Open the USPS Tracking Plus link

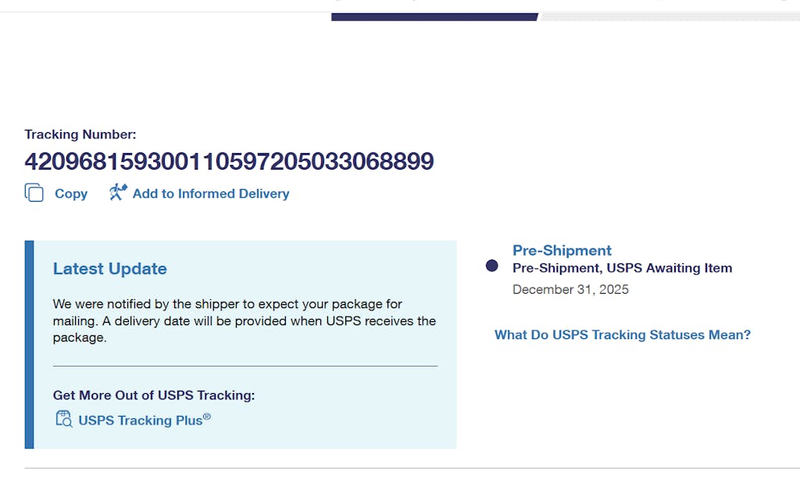point(145,420)
